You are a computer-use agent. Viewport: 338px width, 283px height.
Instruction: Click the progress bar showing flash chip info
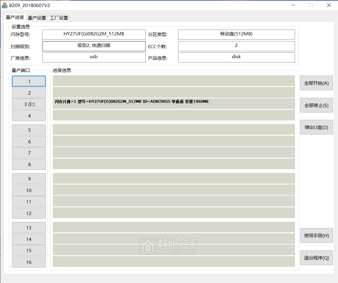tap(174, 103)
